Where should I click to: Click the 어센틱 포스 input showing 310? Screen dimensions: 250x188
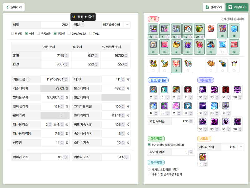point(116,157)
